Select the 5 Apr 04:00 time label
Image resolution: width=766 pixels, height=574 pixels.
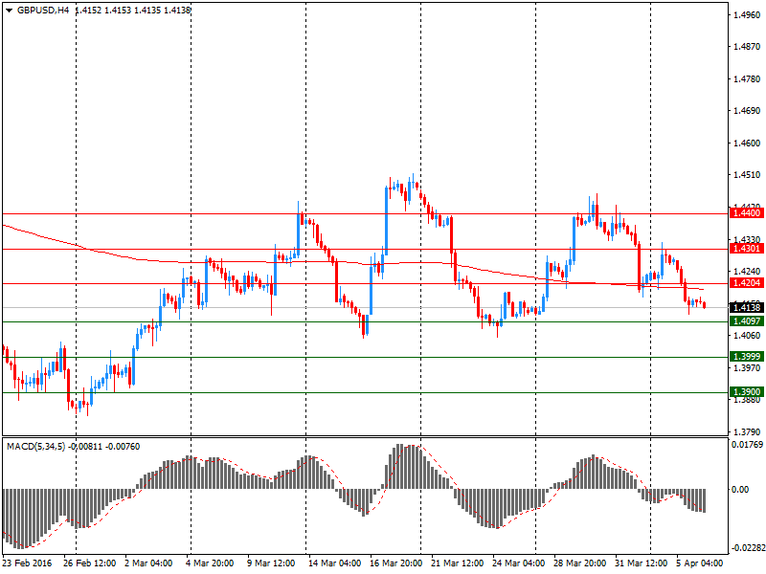[700, 563]
